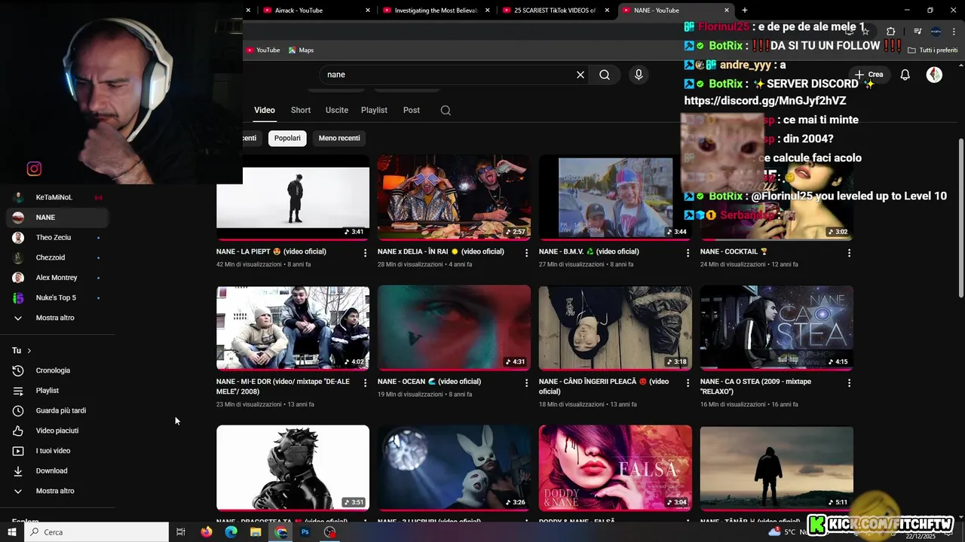Open a new browser tab with plus
965x542 pixels.
(745, 10)
